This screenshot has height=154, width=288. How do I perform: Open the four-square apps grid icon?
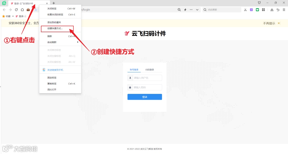pos(263,10)
